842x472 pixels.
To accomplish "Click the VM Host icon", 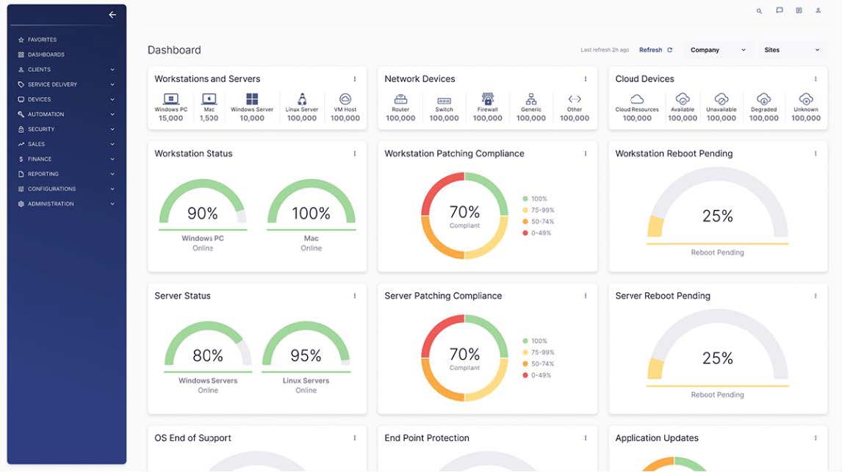I will coord(345,98).
